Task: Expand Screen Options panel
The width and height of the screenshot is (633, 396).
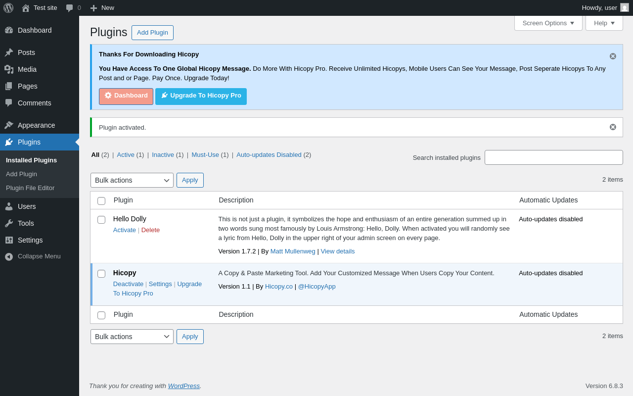Action: (x=548, y=23)
